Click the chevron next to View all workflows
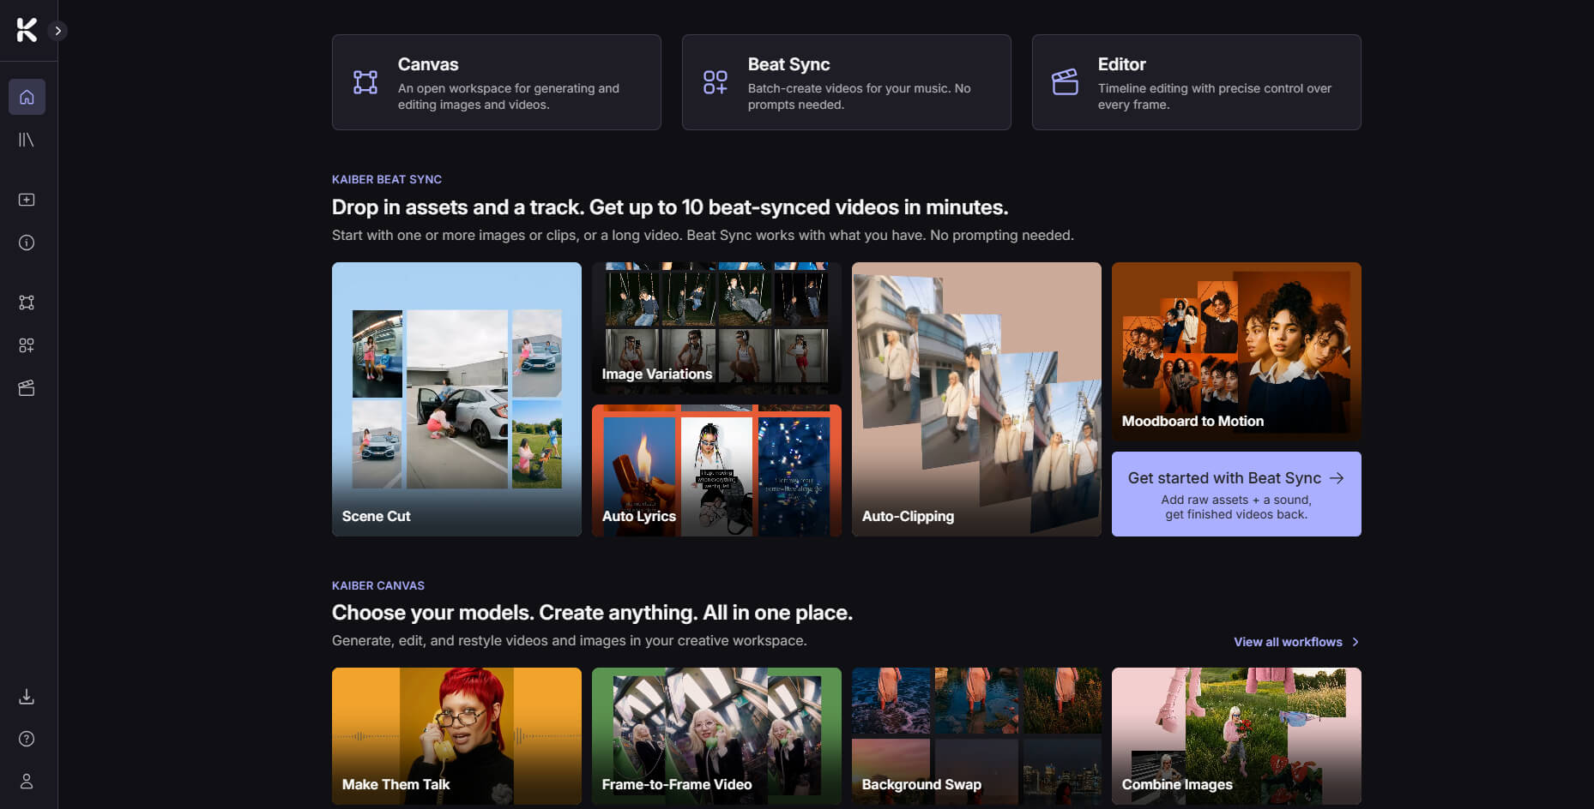The height and width of the screenshot is (809, 1594). tap(1356, 642)
